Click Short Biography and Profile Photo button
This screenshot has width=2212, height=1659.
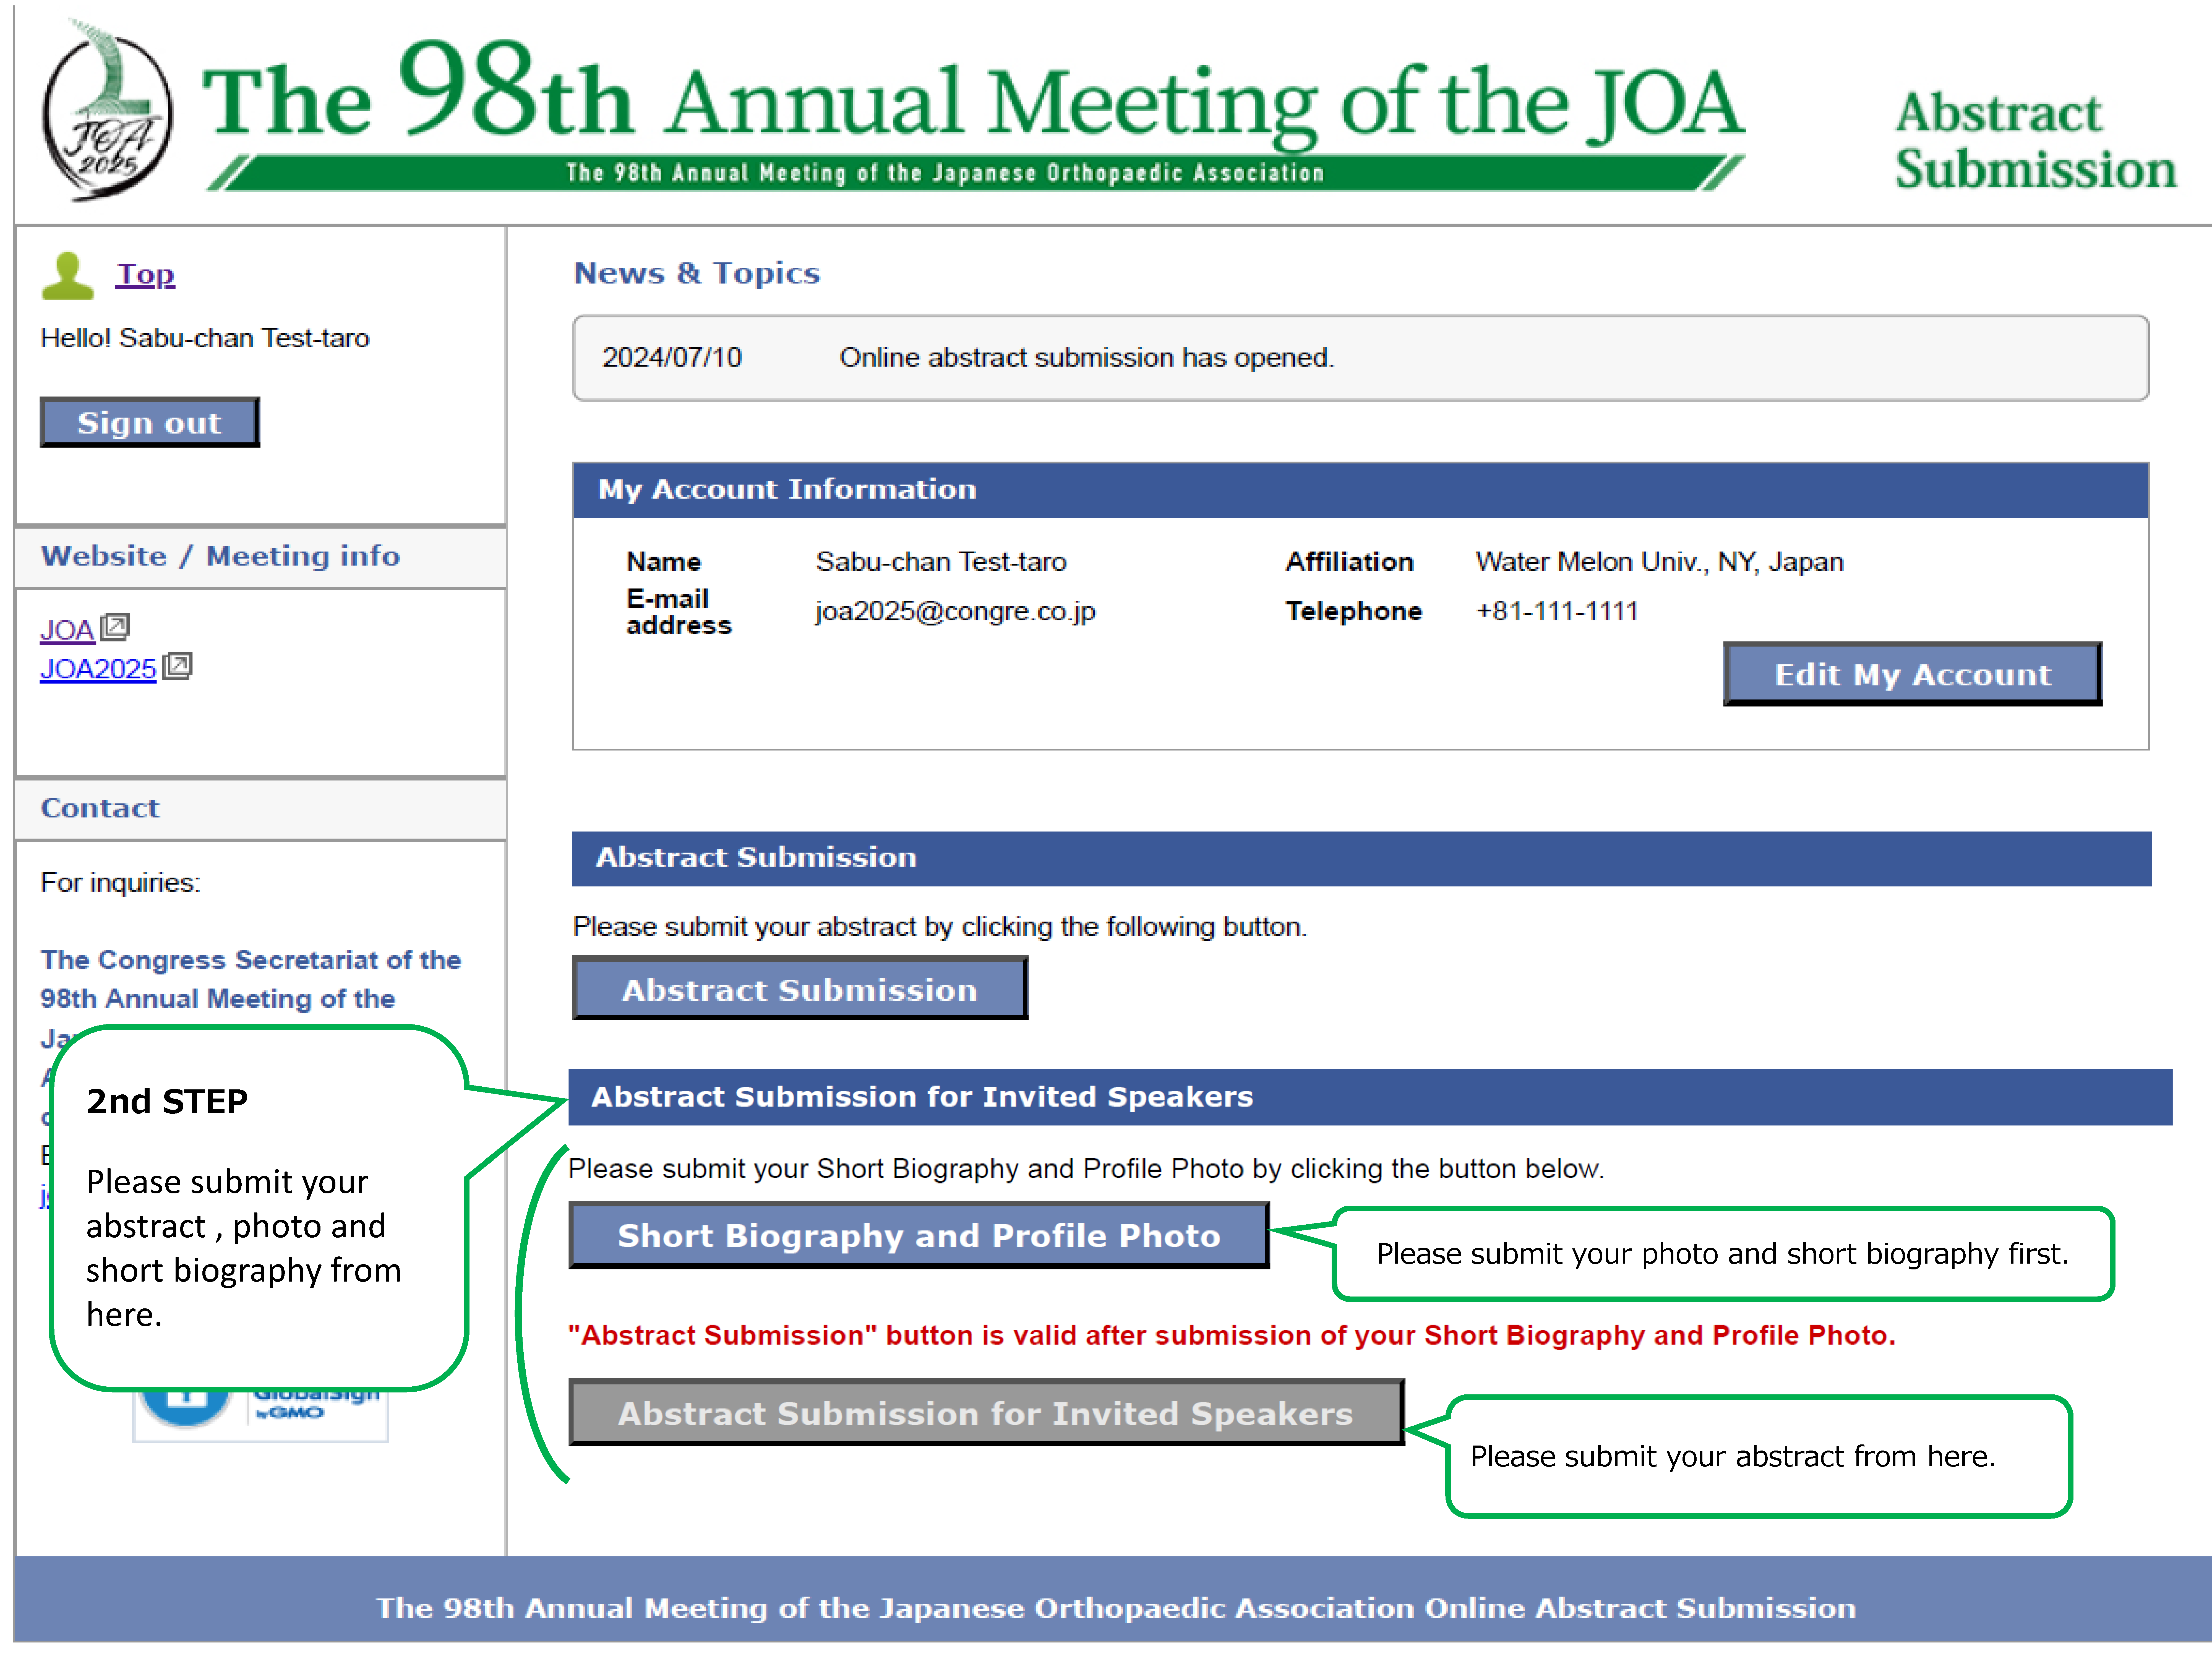tap(919, 1235)
